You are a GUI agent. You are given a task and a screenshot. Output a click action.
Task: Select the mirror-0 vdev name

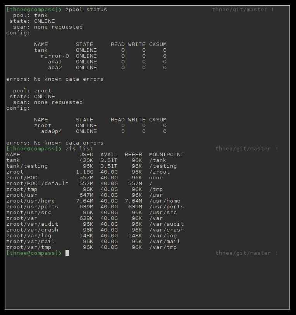point(55,56)
